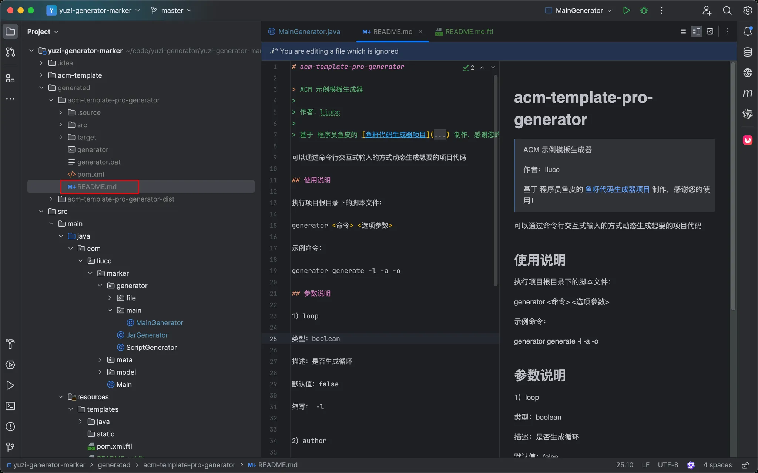This screenshot has width=758, height=473.
Task: Open the Notifications bell panel
Action: (x=747, y=31)
